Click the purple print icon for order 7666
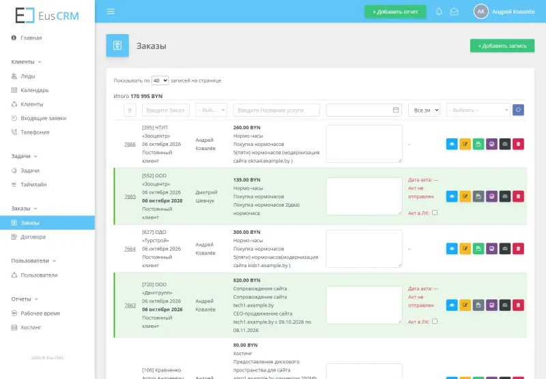Image resolution: width=546 pixels, height=379 pixels. (x=491, y=144)
